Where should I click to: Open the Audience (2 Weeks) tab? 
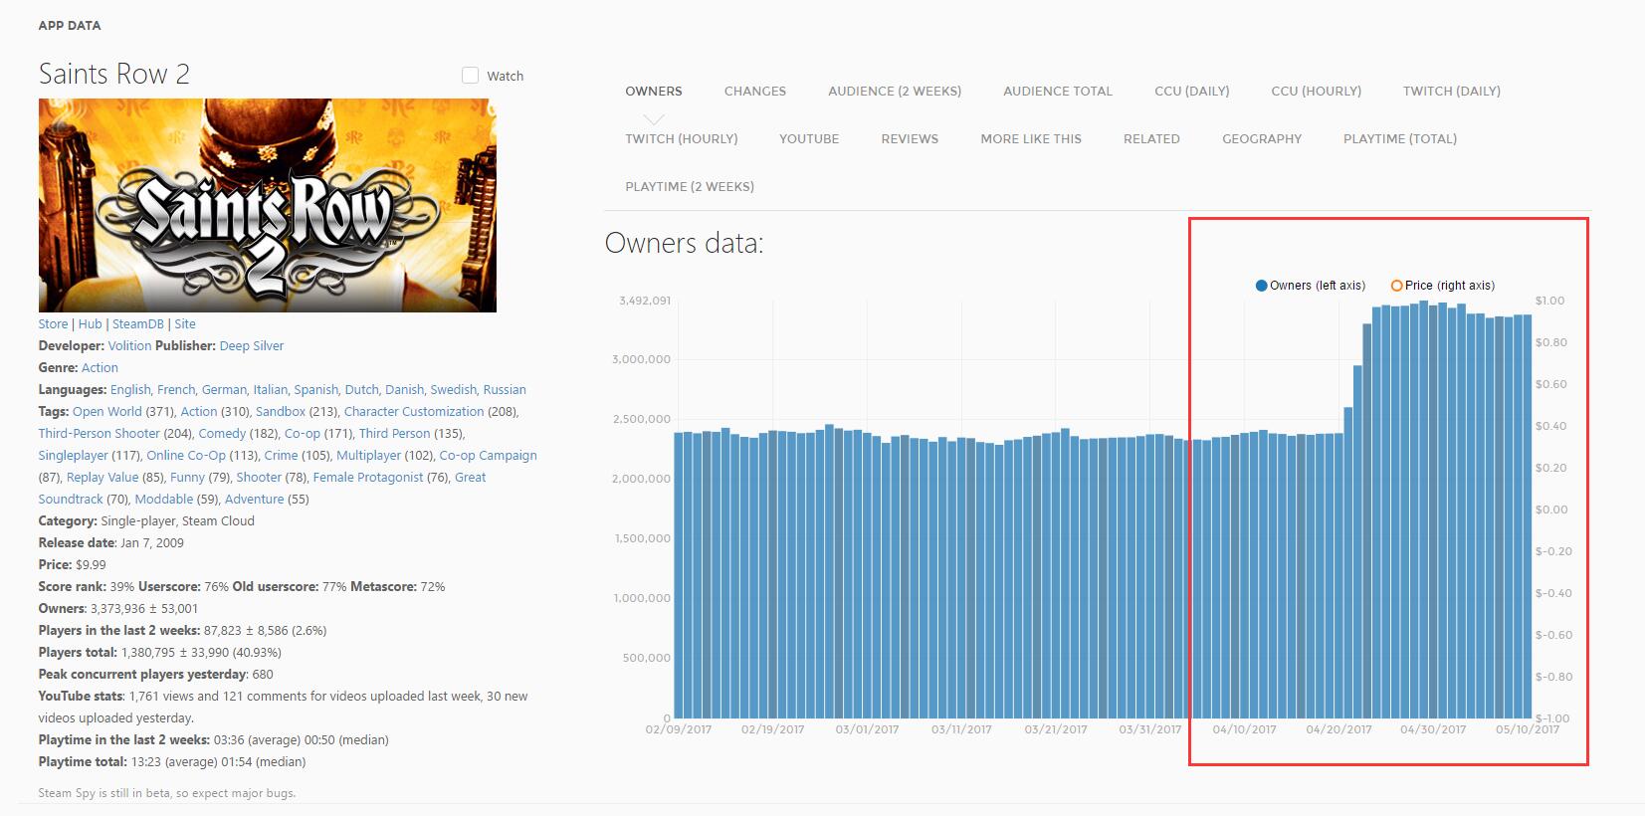[x=895, y=91]
